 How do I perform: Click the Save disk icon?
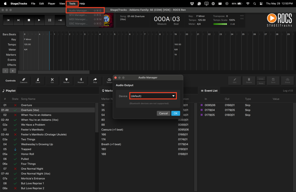click(273, 81)
